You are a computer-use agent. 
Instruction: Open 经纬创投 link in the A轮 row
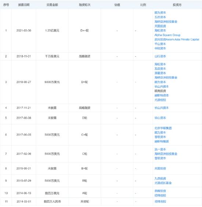[x=160, y=195]
